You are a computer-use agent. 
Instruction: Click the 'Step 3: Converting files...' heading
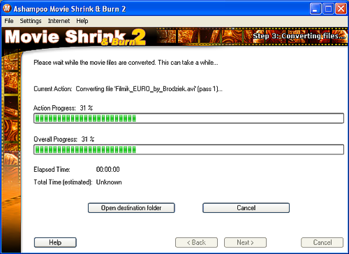coord(299,36)
